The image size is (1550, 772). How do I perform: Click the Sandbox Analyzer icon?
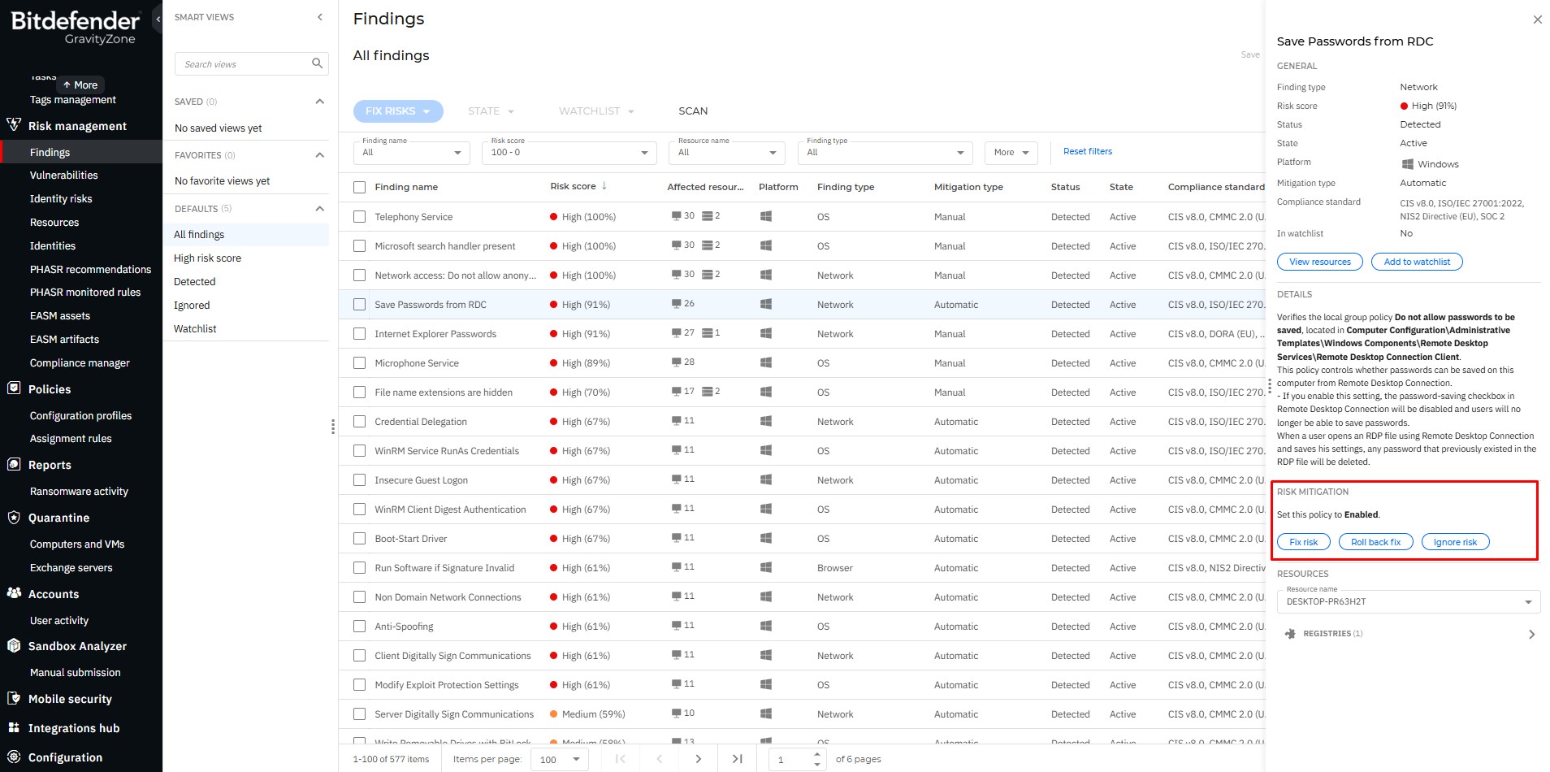pos(14,646)
